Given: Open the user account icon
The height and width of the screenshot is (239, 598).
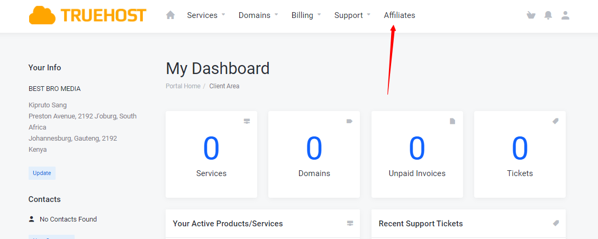Looking at the screenshot, I should click(x=565, y=15).
